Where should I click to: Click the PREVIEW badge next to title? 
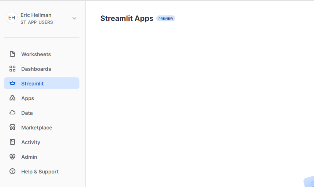tap(166, 19)
